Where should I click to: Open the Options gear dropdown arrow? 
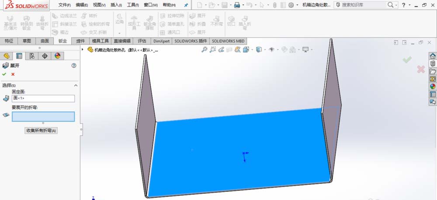click(x=297, y=5)
